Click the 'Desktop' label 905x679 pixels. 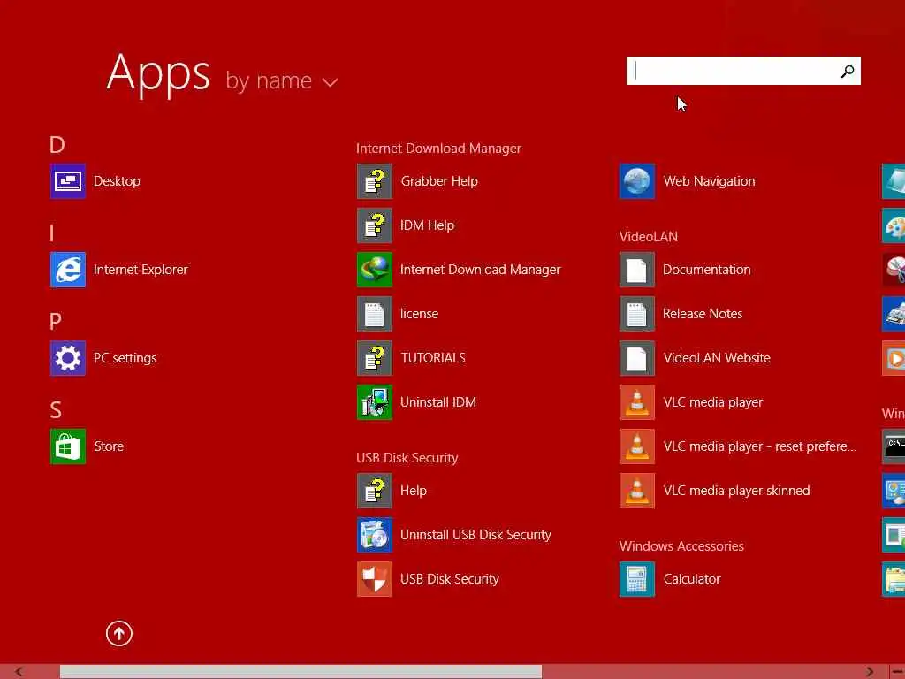coord(117,181)
